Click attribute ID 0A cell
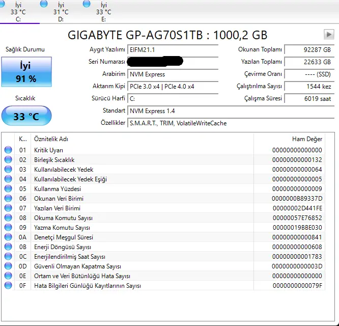339x326 pixels. pos(23,237)
